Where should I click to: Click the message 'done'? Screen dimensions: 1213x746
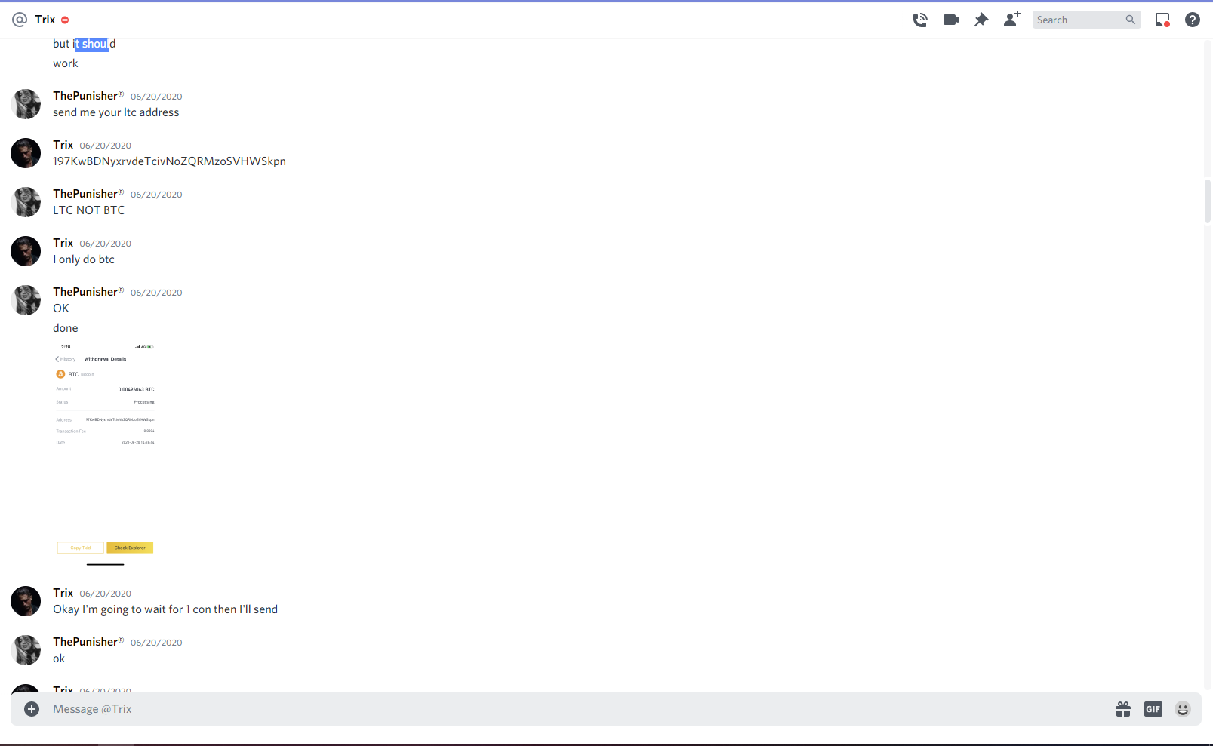click(x=66, y=328)
